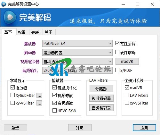The image size is (160, 135).
Task: Enable HEVC S/W option
Action: [54, 111]
